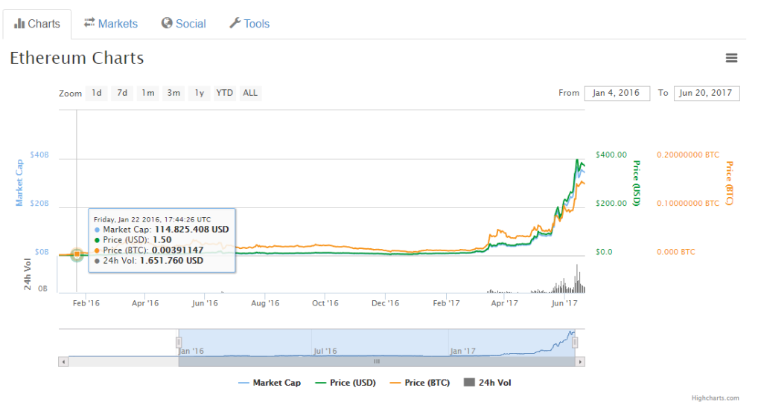Set zoom range to 1d
Image resolution: width=758 pixels, height=408 pixels.
coord(97,93)
